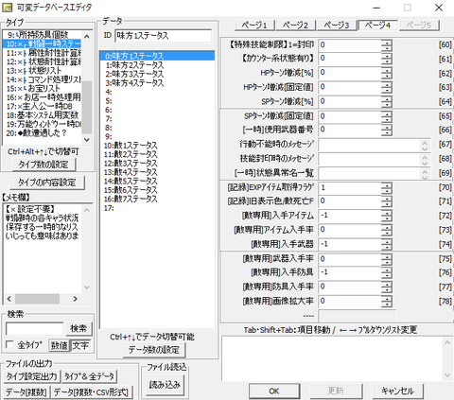The width and height of the screenshot is (454, 400).
Task: Click the spinner of [敵専用]入手防具 field
Action: [x=387, y=272]
